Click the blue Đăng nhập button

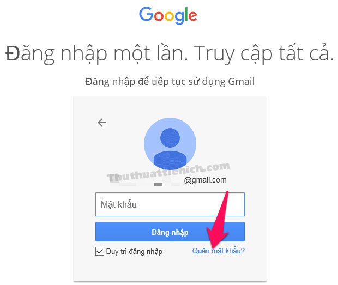point(170,232)
